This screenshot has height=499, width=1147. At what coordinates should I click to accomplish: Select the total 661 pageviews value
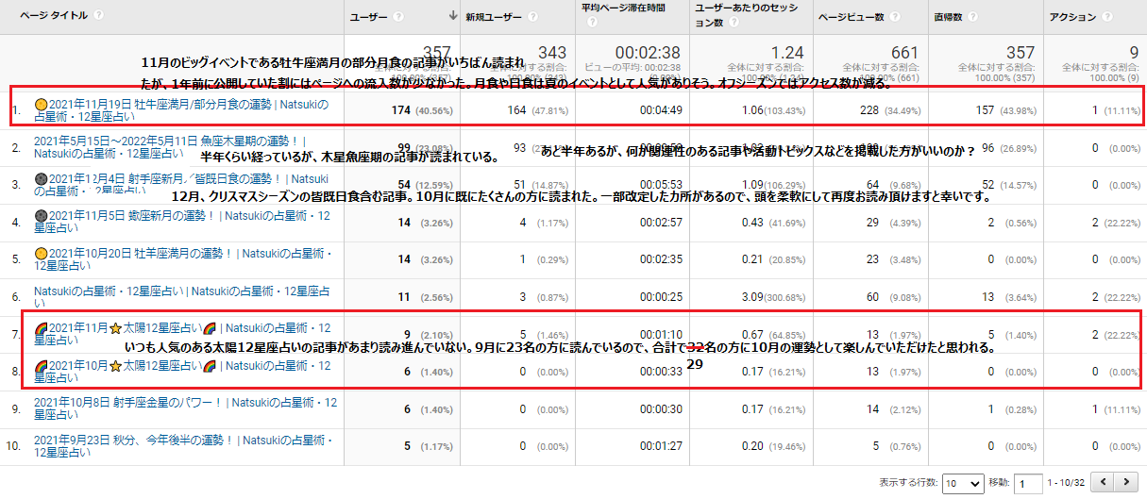coord(905,52)
